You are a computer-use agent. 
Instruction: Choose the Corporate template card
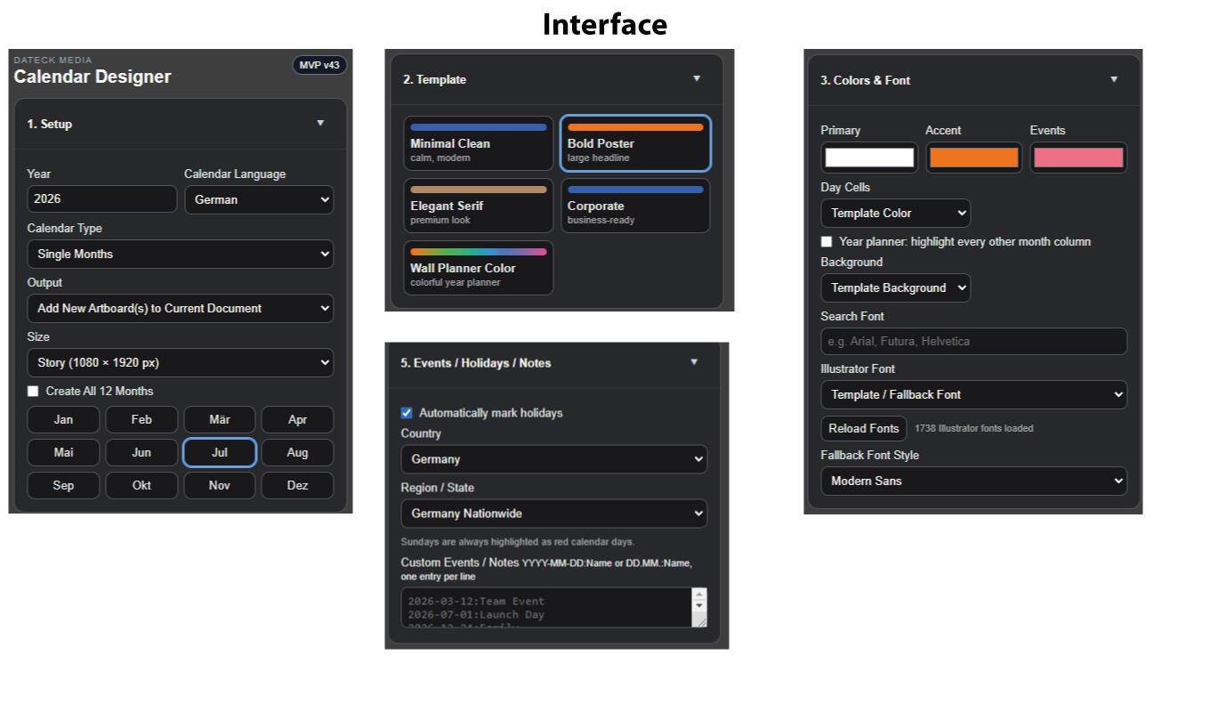click(635, 206)
